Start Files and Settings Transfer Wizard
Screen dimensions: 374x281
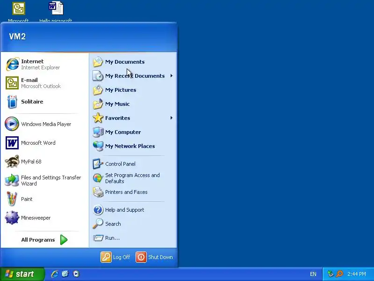tap(44, 180)
